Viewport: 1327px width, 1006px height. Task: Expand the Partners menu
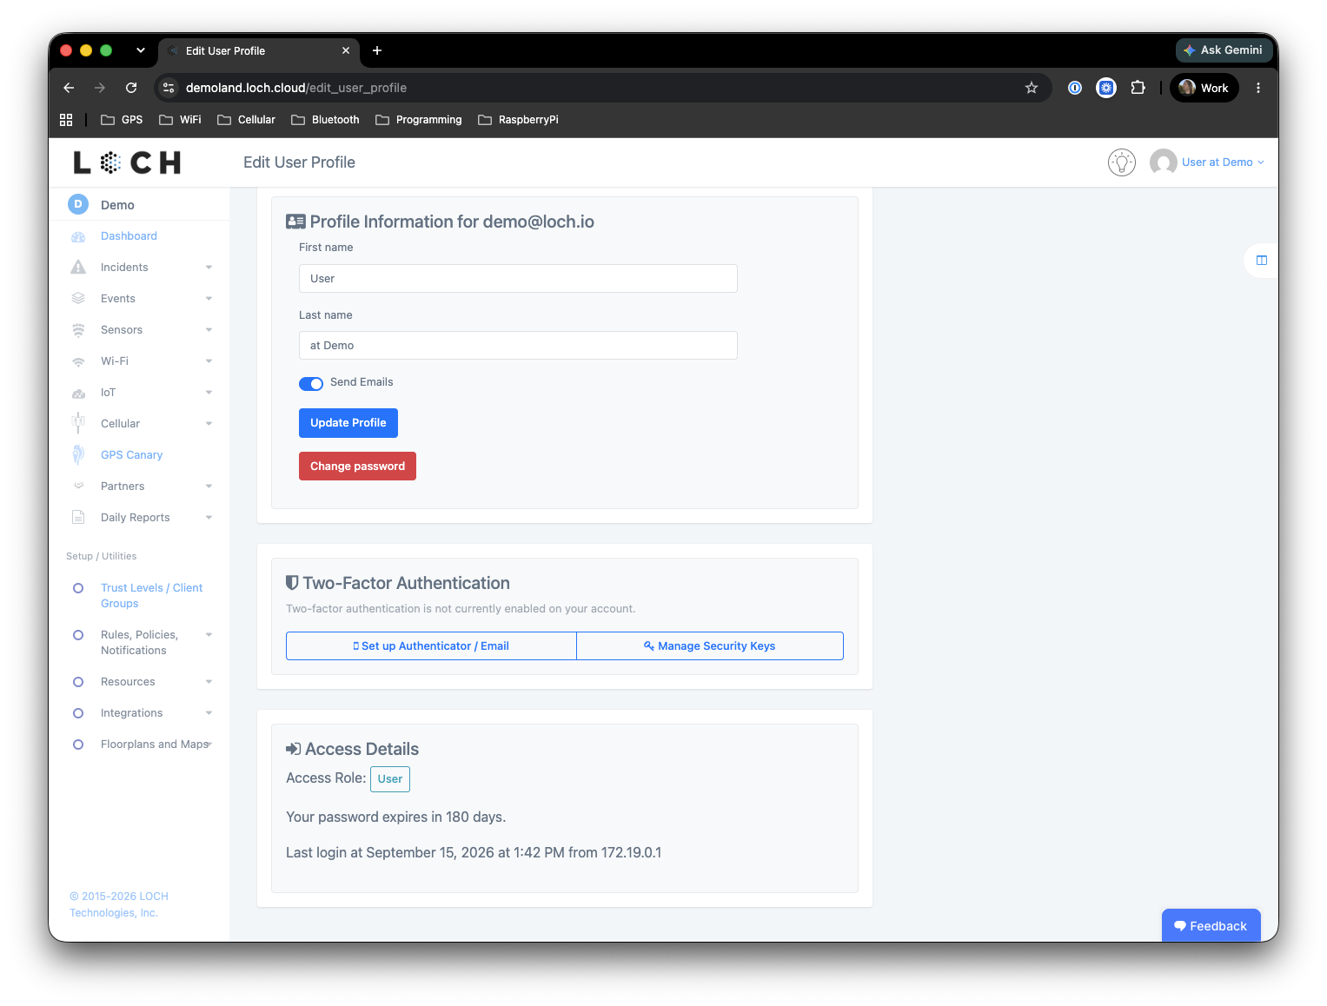[209, 486]
